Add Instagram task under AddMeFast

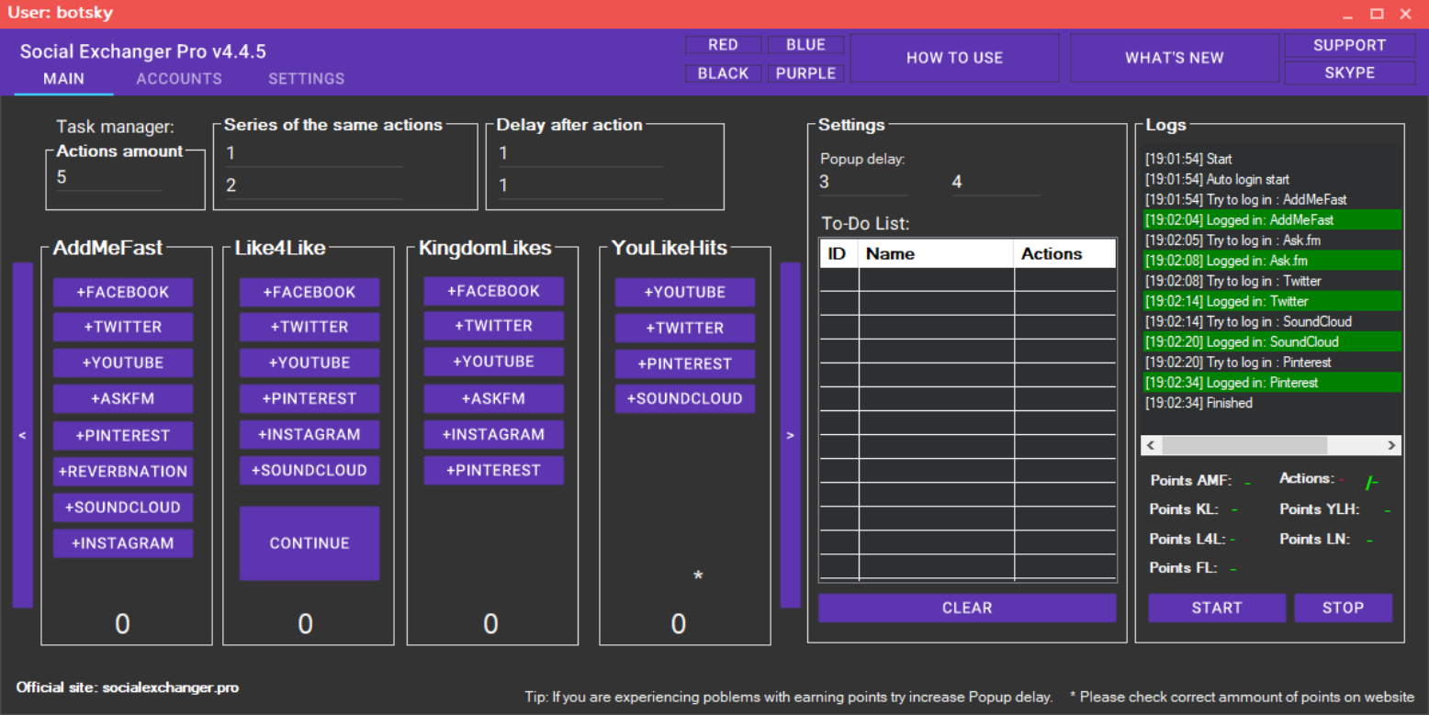point(123,543)
